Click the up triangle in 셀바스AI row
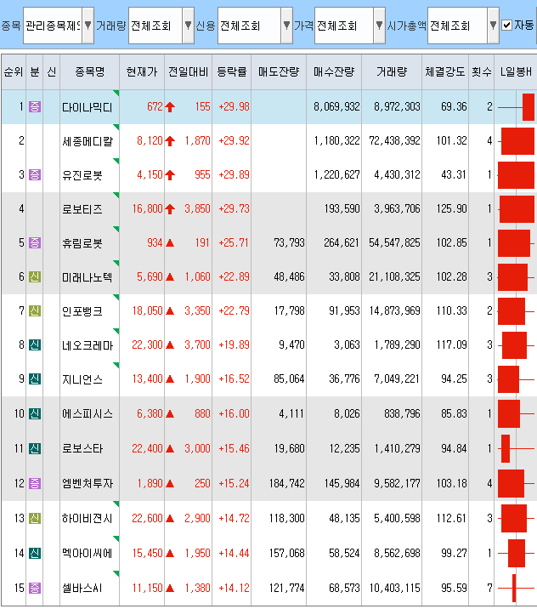This screenshot has width=537, height=609. (170, 588)
